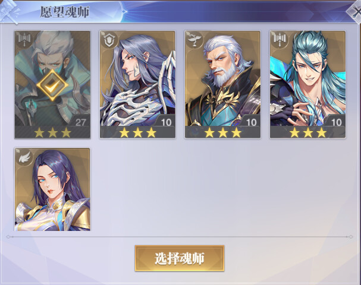This screenshot has width=361, height=285.
Task: Click the lamp class icon on bearded elder card
Action: pyautogui.click(x=193, y=40)
